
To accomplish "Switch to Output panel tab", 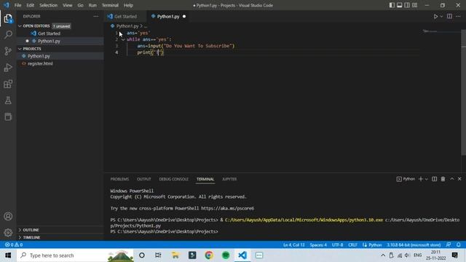I will pyautogui.click(x=144, y=179).
